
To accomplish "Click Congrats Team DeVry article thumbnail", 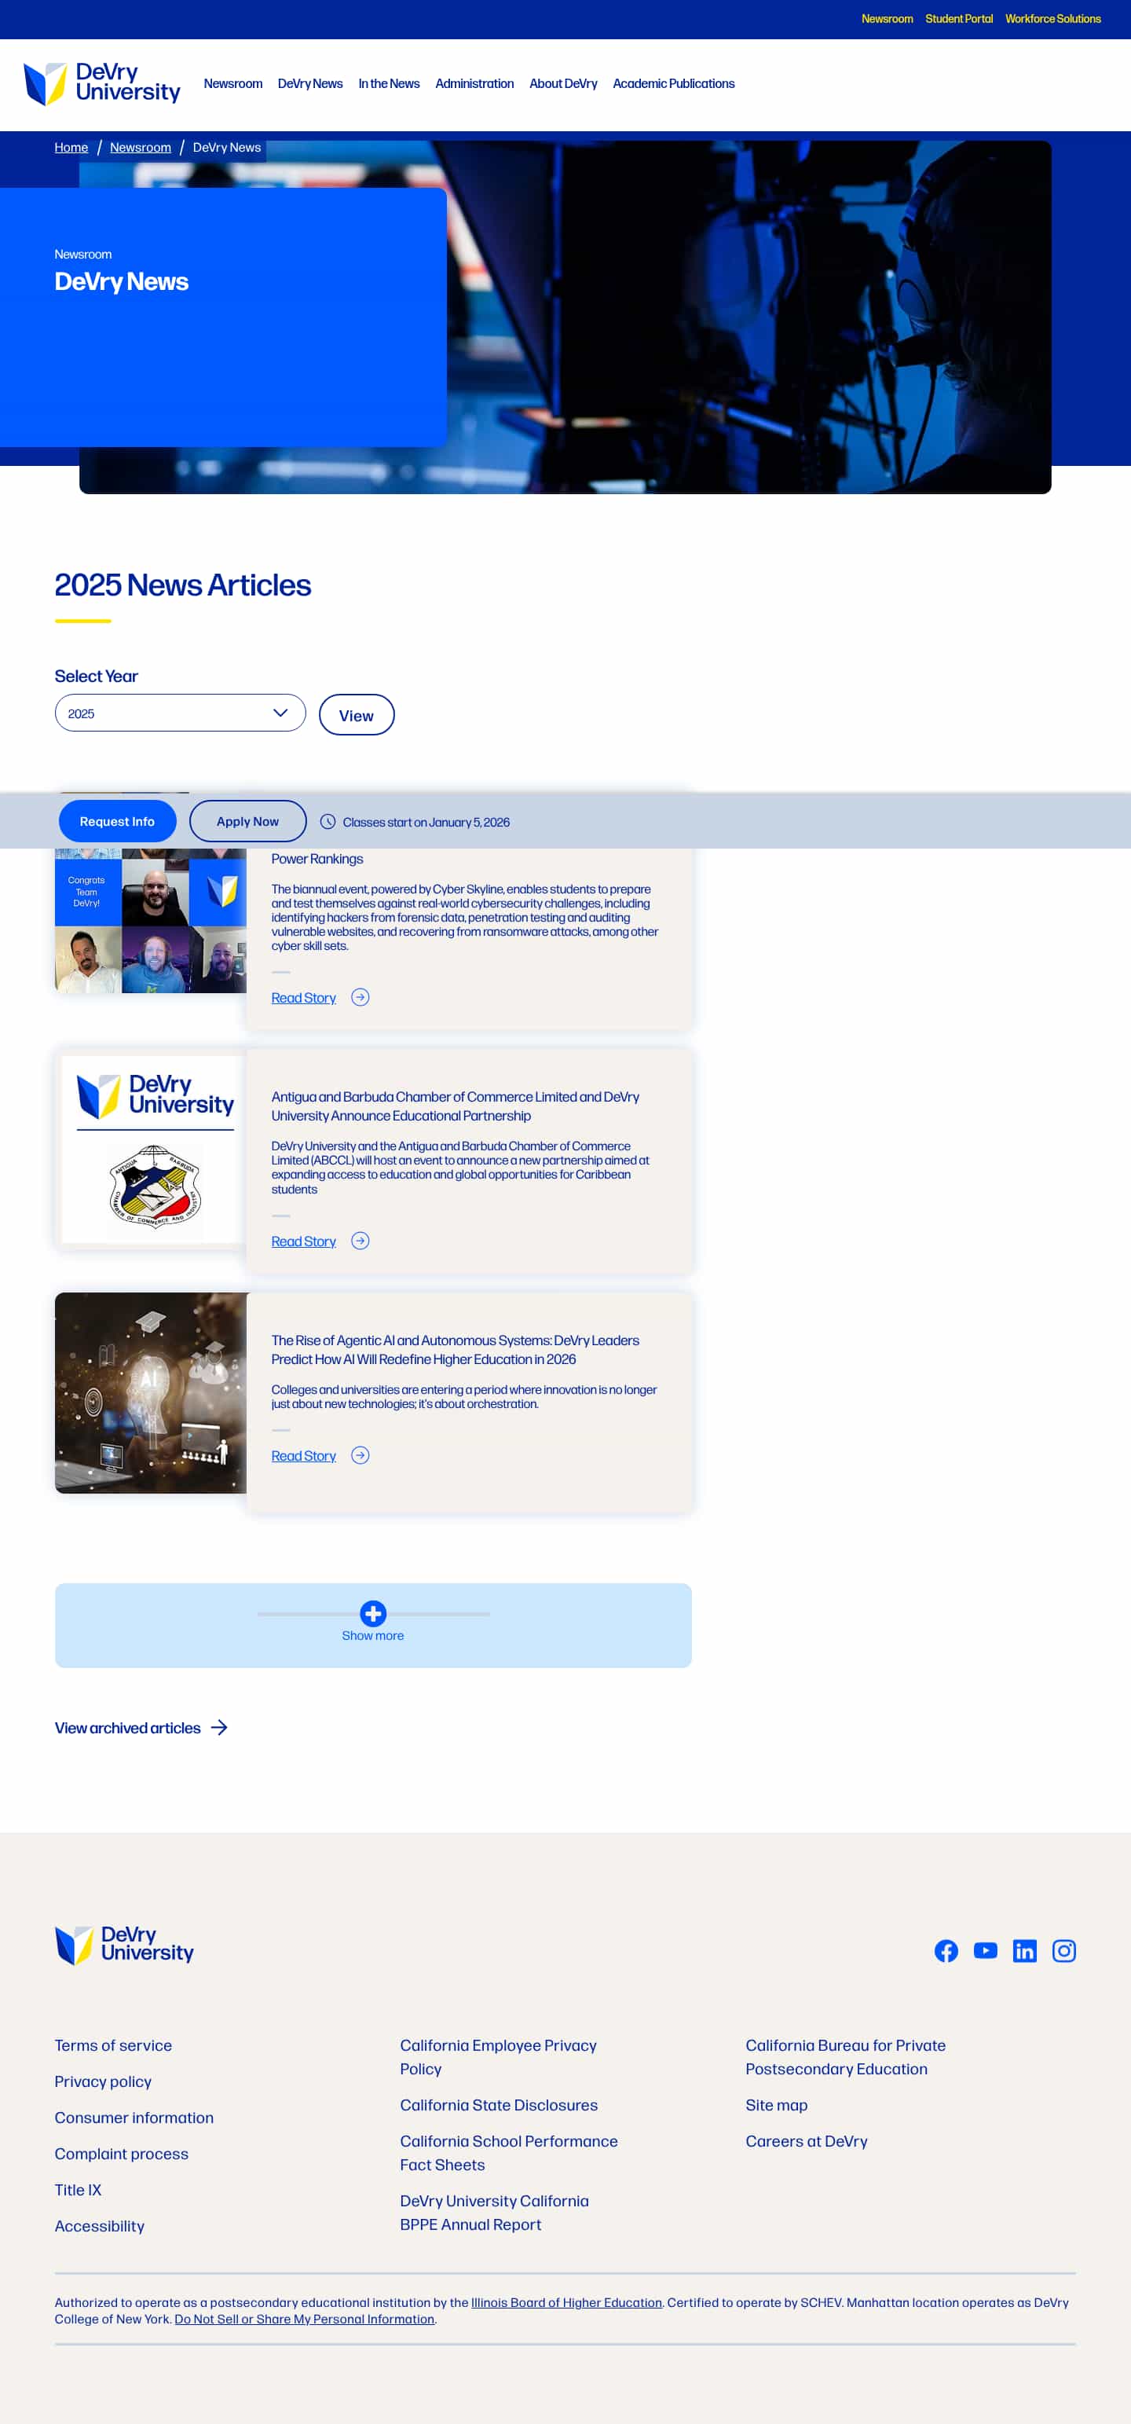I will (x=151, y=920).
